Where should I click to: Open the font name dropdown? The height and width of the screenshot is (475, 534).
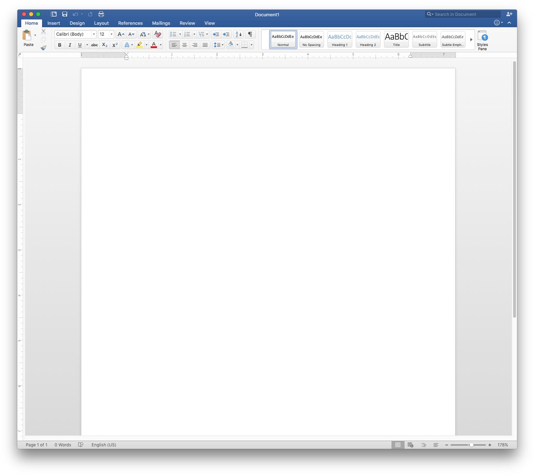tap(94, 34)
